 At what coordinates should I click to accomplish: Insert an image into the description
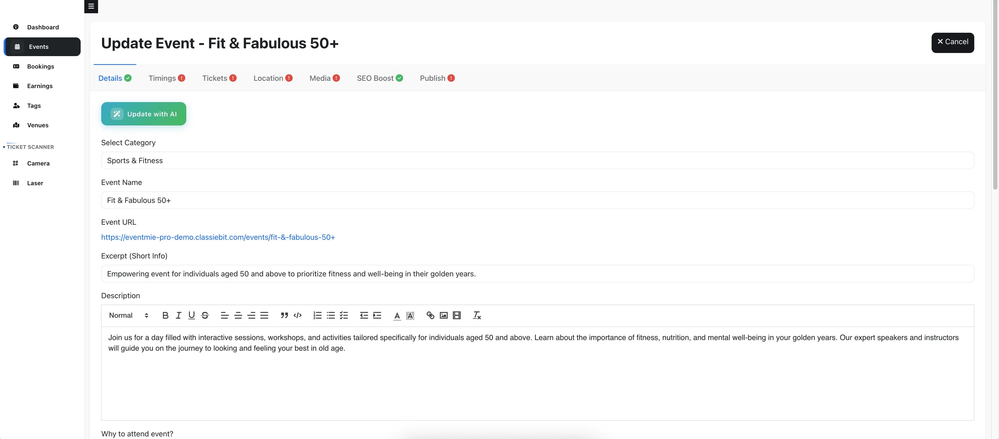[443, 316]
